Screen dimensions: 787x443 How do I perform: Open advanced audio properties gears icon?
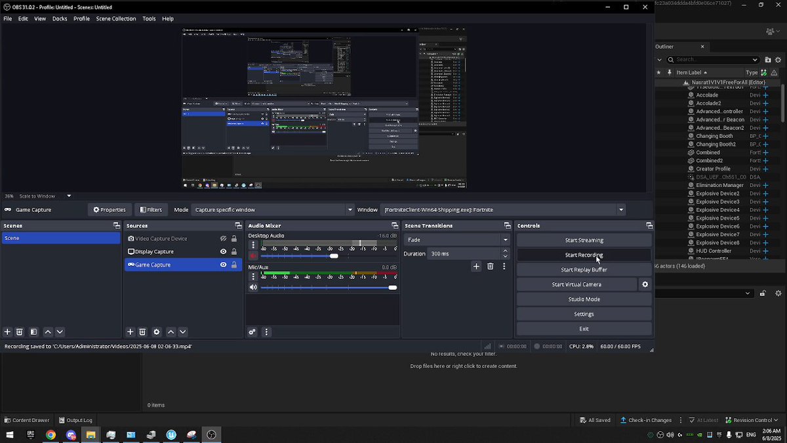[252, 332]
